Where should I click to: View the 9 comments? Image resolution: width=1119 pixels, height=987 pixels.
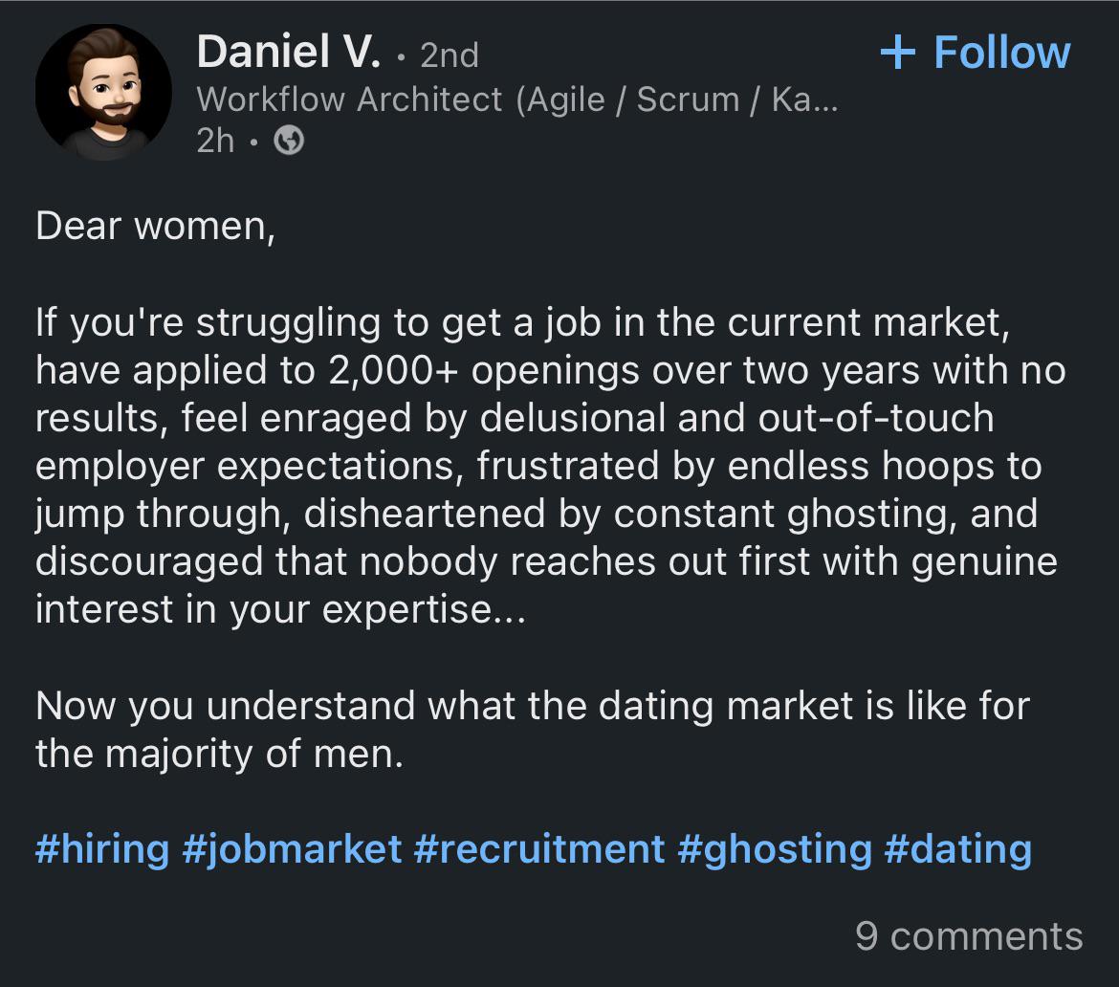tap(968, 936)
